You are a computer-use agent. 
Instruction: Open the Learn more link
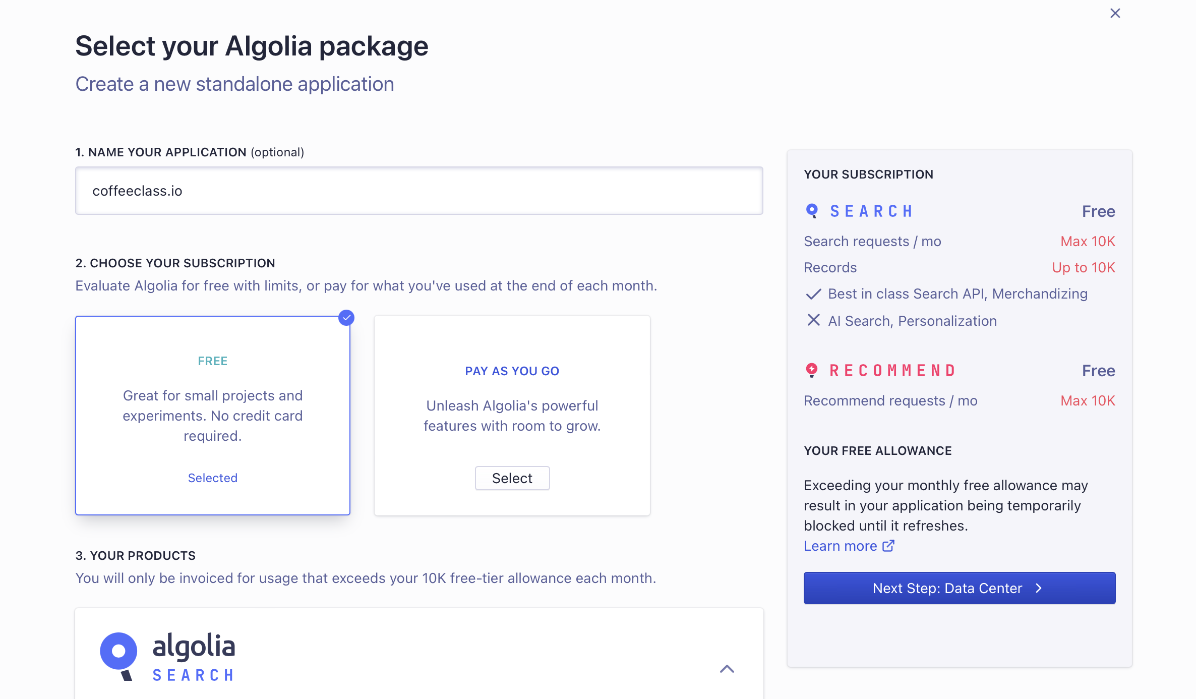pyautogui.click(x=841, y=546)
